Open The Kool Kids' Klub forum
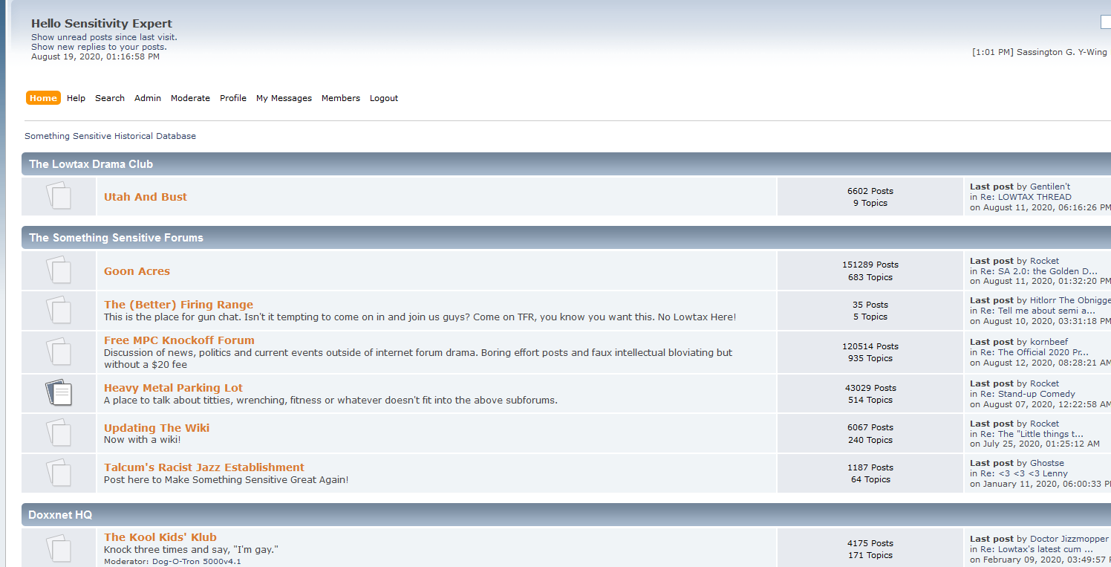This screenshot has width=1111, height=567. (x=160, y=537)
